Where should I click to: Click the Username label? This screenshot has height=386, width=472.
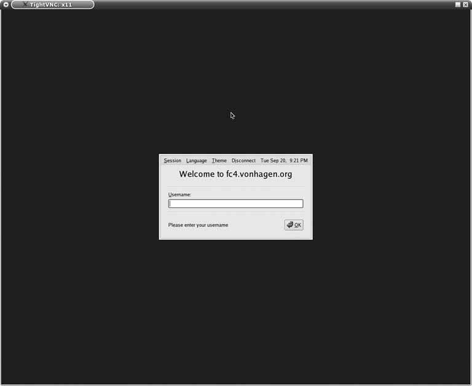179,195
